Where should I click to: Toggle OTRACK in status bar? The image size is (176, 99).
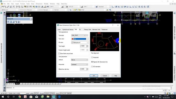point(52,94)
